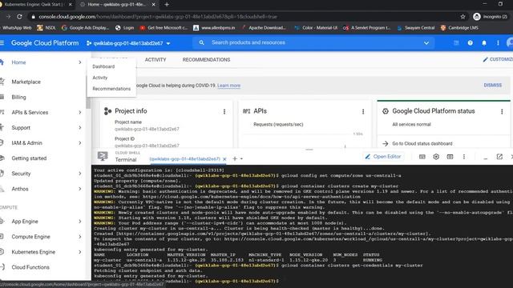Select Recommendations from the Home submenu
This screenshot has width=513, height=288.
point(111,89)
